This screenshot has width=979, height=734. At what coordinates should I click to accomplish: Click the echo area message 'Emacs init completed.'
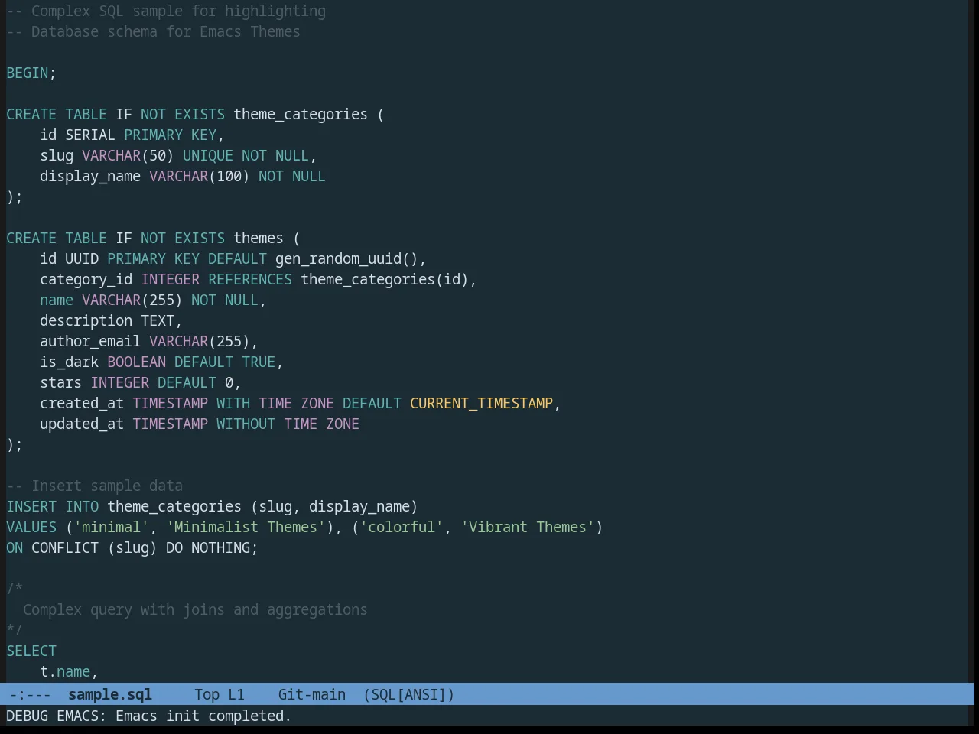point(203,716)
